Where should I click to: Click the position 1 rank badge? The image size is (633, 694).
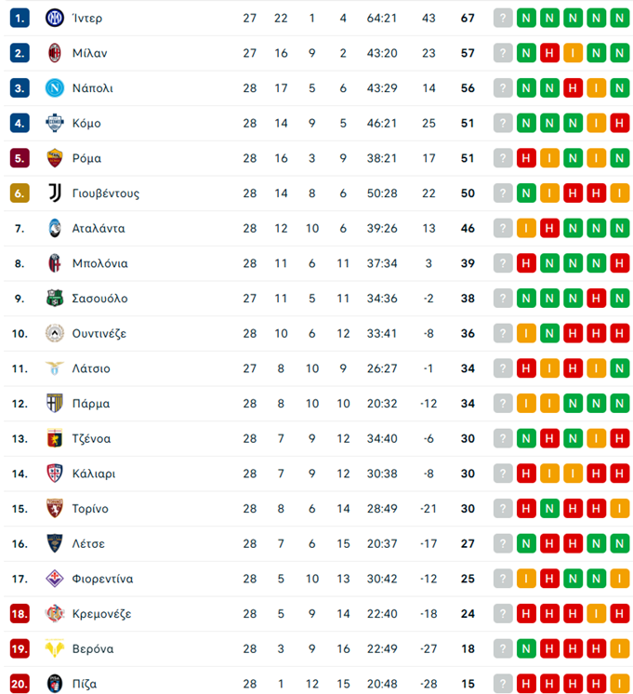click(20, 18)
